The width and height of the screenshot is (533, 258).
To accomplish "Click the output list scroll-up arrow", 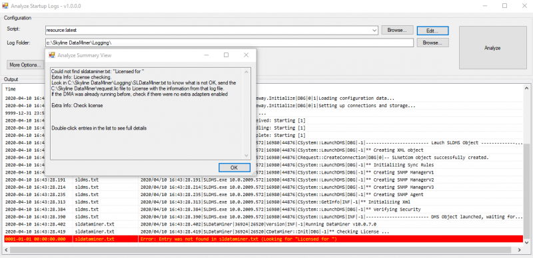I will pyautogui.click(x=527, y=88).
